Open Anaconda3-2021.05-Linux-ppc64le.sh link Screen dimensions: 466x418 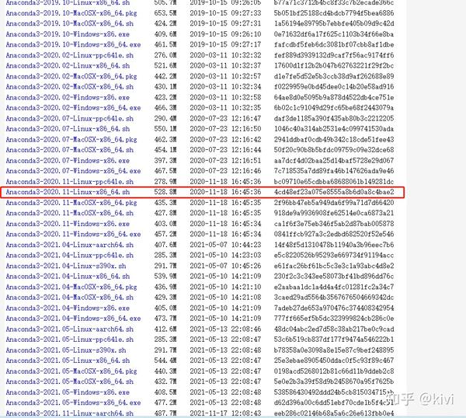(70, 340)
